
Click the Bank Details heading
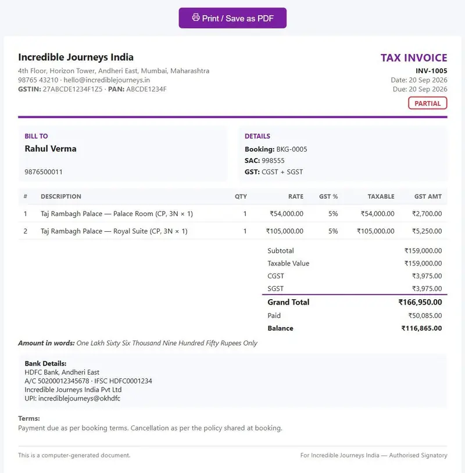(x=45, y=364)
